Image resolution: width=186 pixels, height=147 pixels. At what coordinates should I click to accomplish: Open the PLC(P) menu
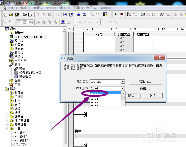tap(52, 8)
